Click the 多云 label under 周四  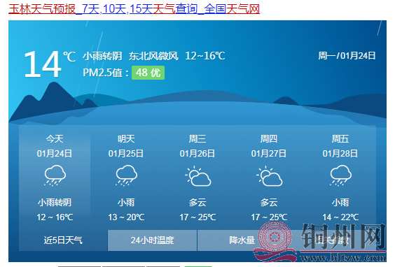point(269,203)
